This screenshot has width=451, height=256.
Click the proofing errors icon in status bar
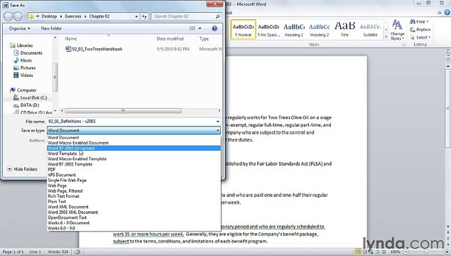tap(77, 252)
